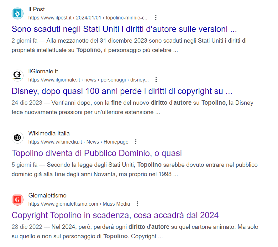Click the ilgiornale.it URL breadcrumb
This screenshot has height=247, width=278.
[88, 80]
